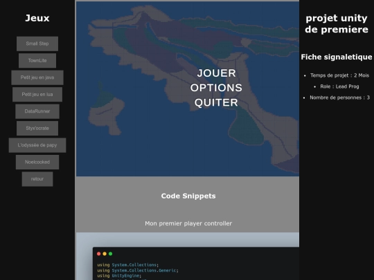The image size is (374, 280).
Task: Click the Code Snippets heading
Action: (x=188, y=196)
